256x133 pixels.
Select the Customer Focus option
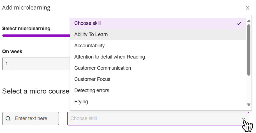point(158,79)
